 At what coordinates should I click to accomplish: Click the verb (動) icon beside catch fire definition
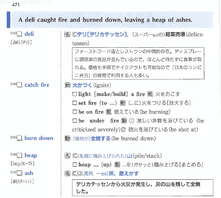pos(68,85)
